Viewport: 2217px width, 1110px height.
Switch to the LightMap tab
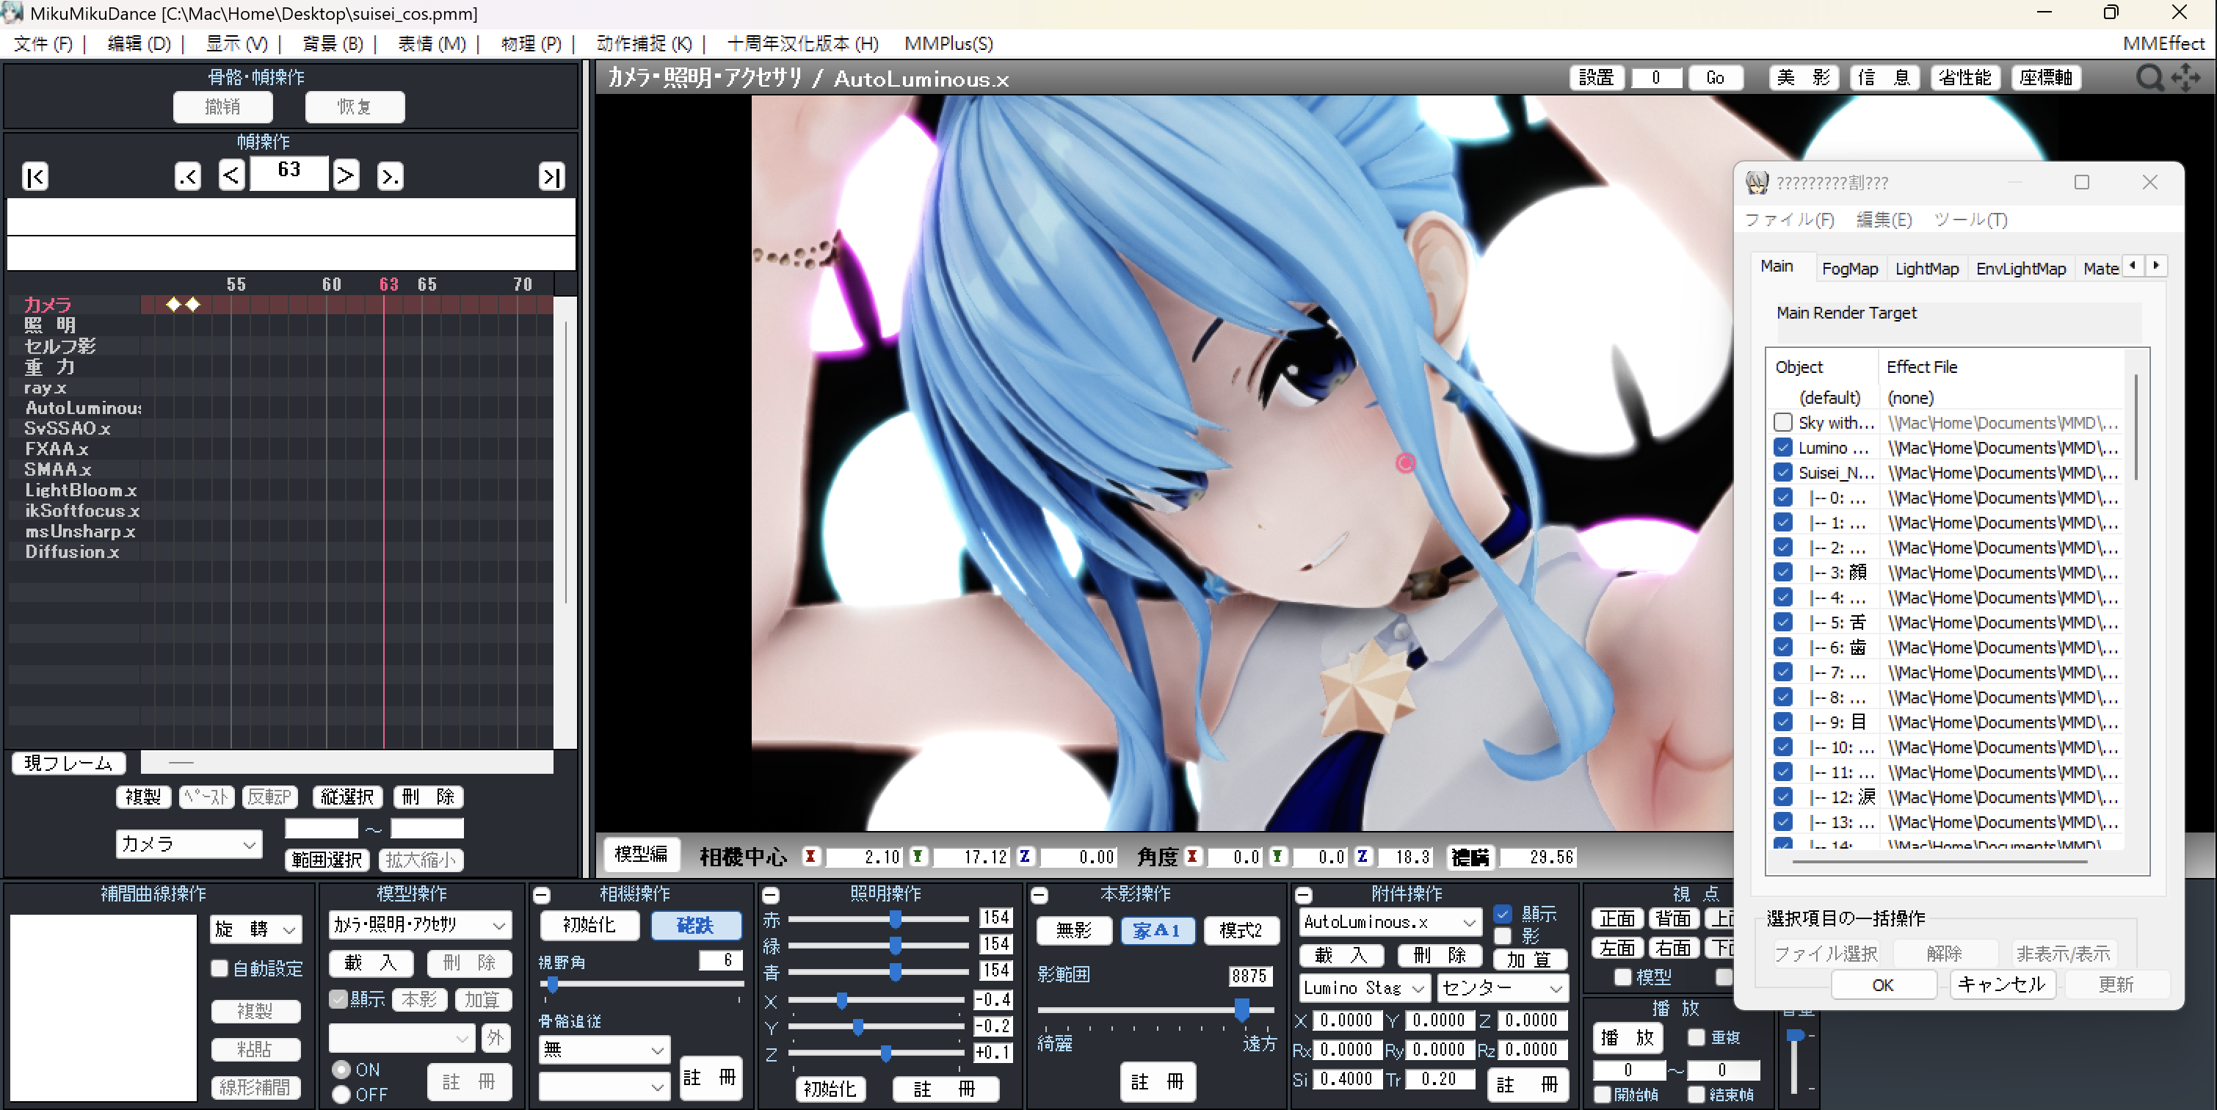coord(1926,269)
